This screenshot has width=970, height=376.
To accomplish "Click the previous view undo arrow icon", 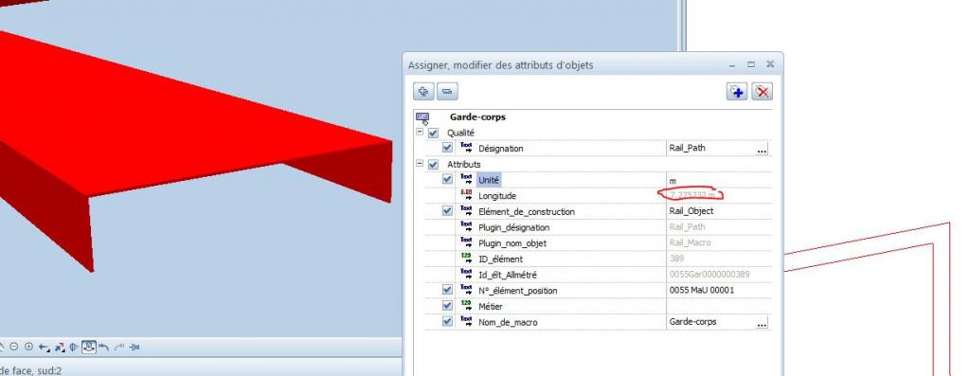I will pos(104,347).
